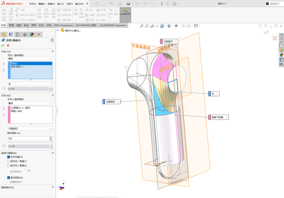Click 相切感应 value field showing 100
Screen dimensions: 284x198
point(29,138)
